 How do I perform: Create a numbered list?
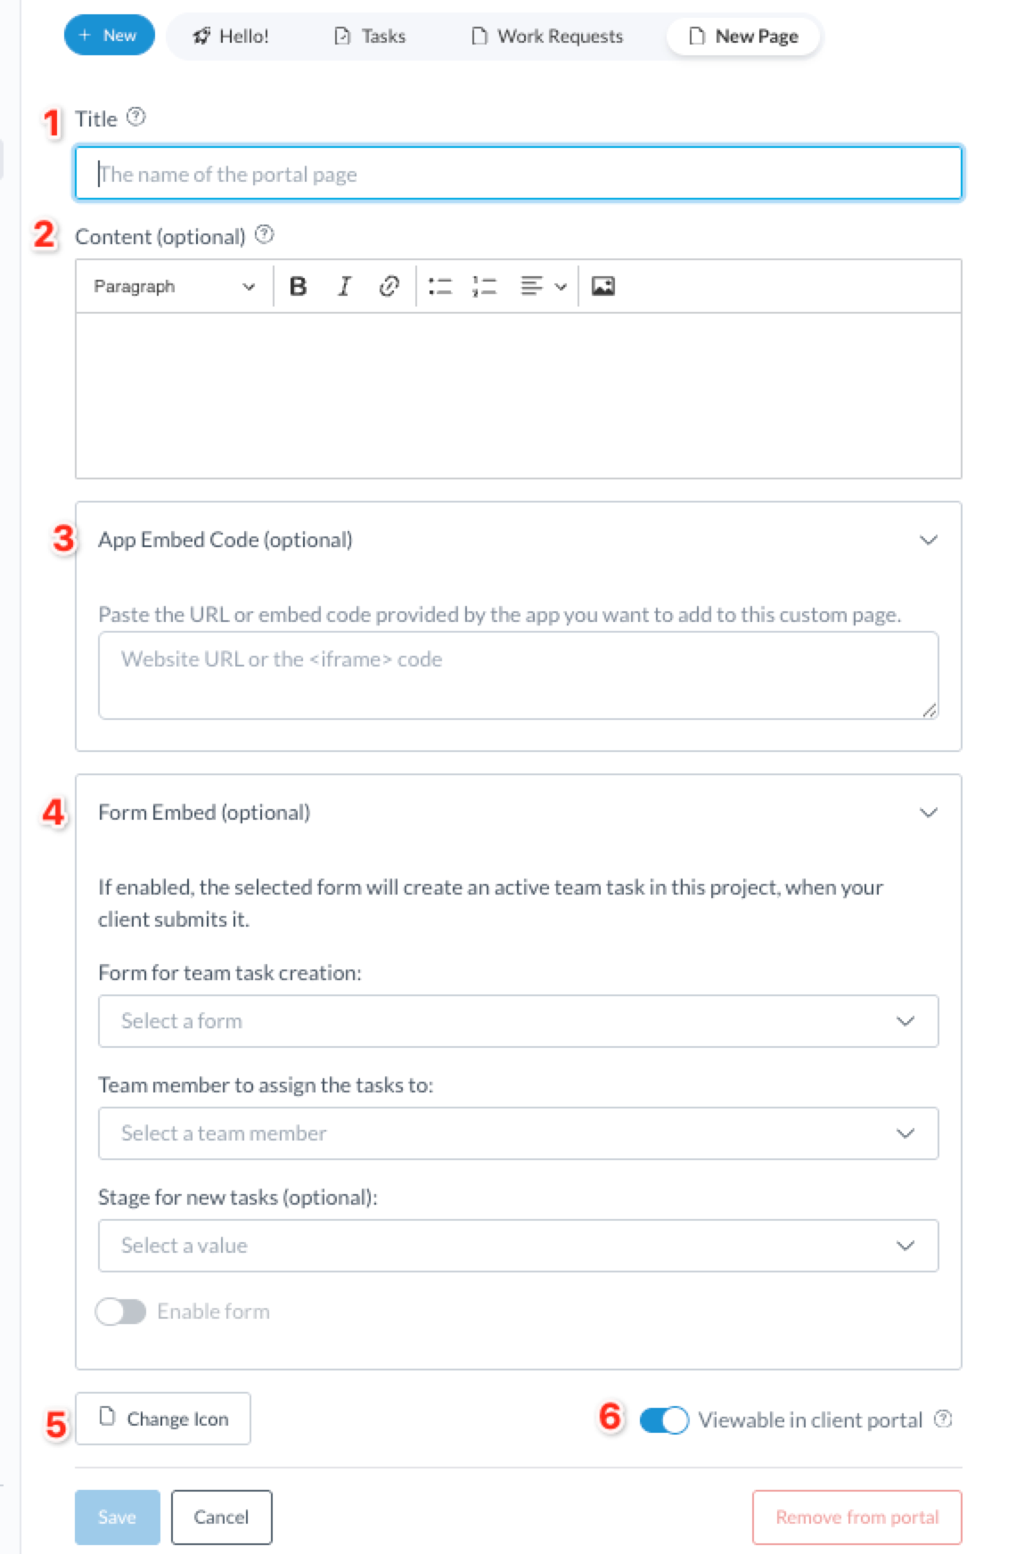(x=484, y=286)
